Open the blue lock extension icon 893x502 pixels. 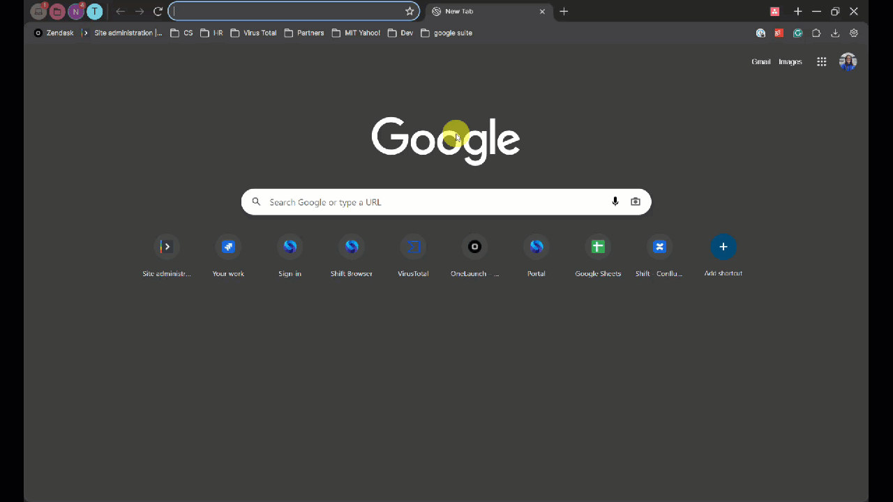pos(760,33)
